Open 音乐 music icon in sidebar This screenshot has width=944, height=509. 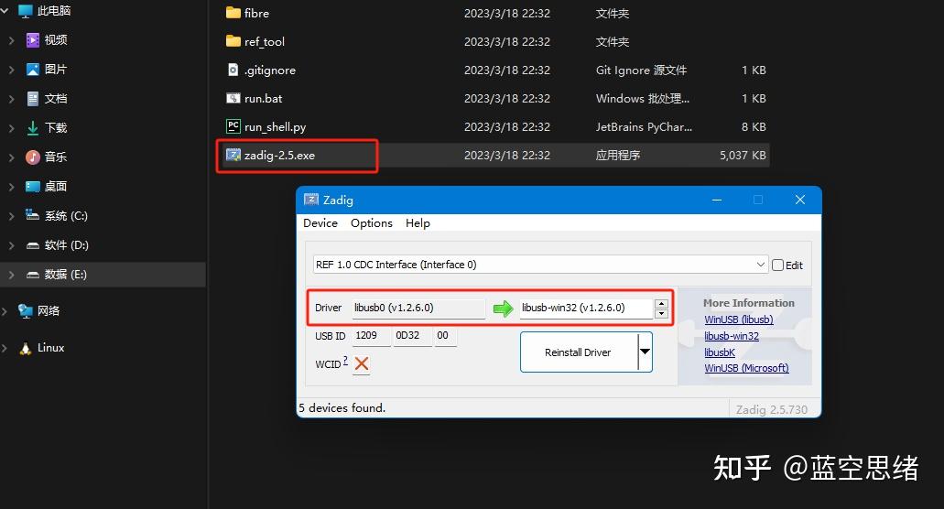[33, 157]
